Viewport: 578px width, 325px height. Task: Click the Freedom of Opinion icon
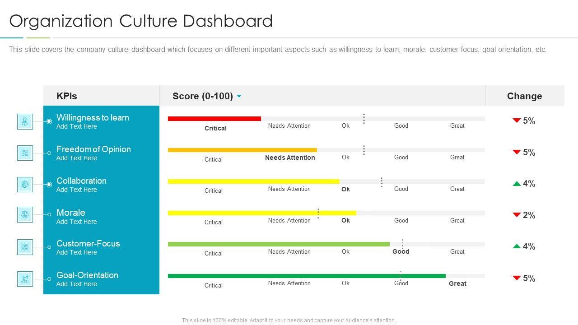click(x=25, y=153)
